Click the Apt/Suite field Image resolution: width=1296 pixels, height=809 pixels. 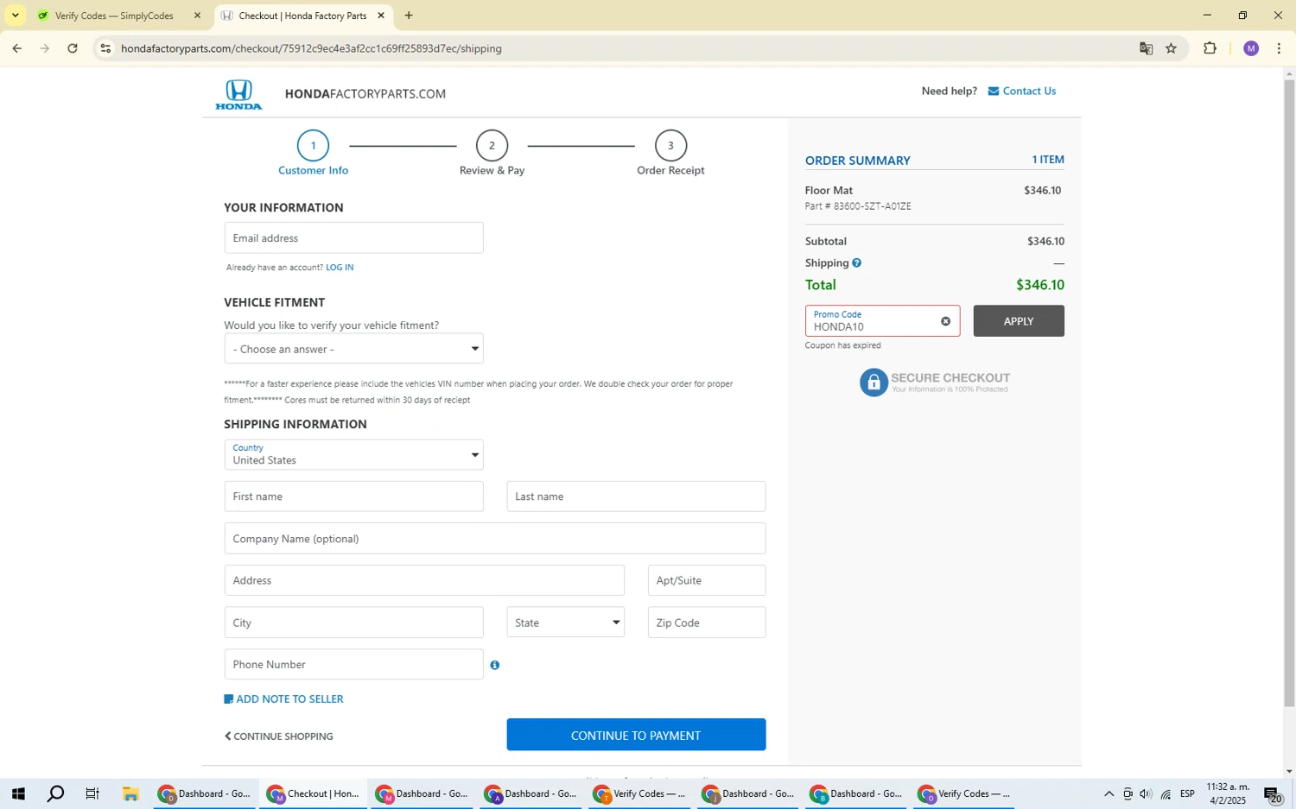pos(707,580)
